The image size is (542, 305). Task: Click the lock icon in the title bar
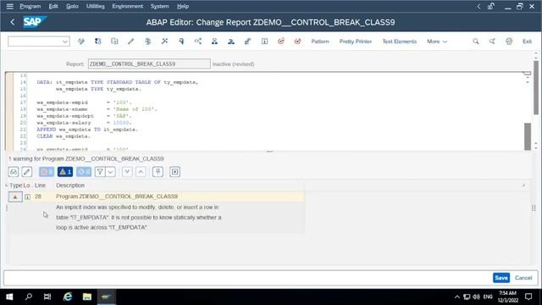tap(491, 6)
